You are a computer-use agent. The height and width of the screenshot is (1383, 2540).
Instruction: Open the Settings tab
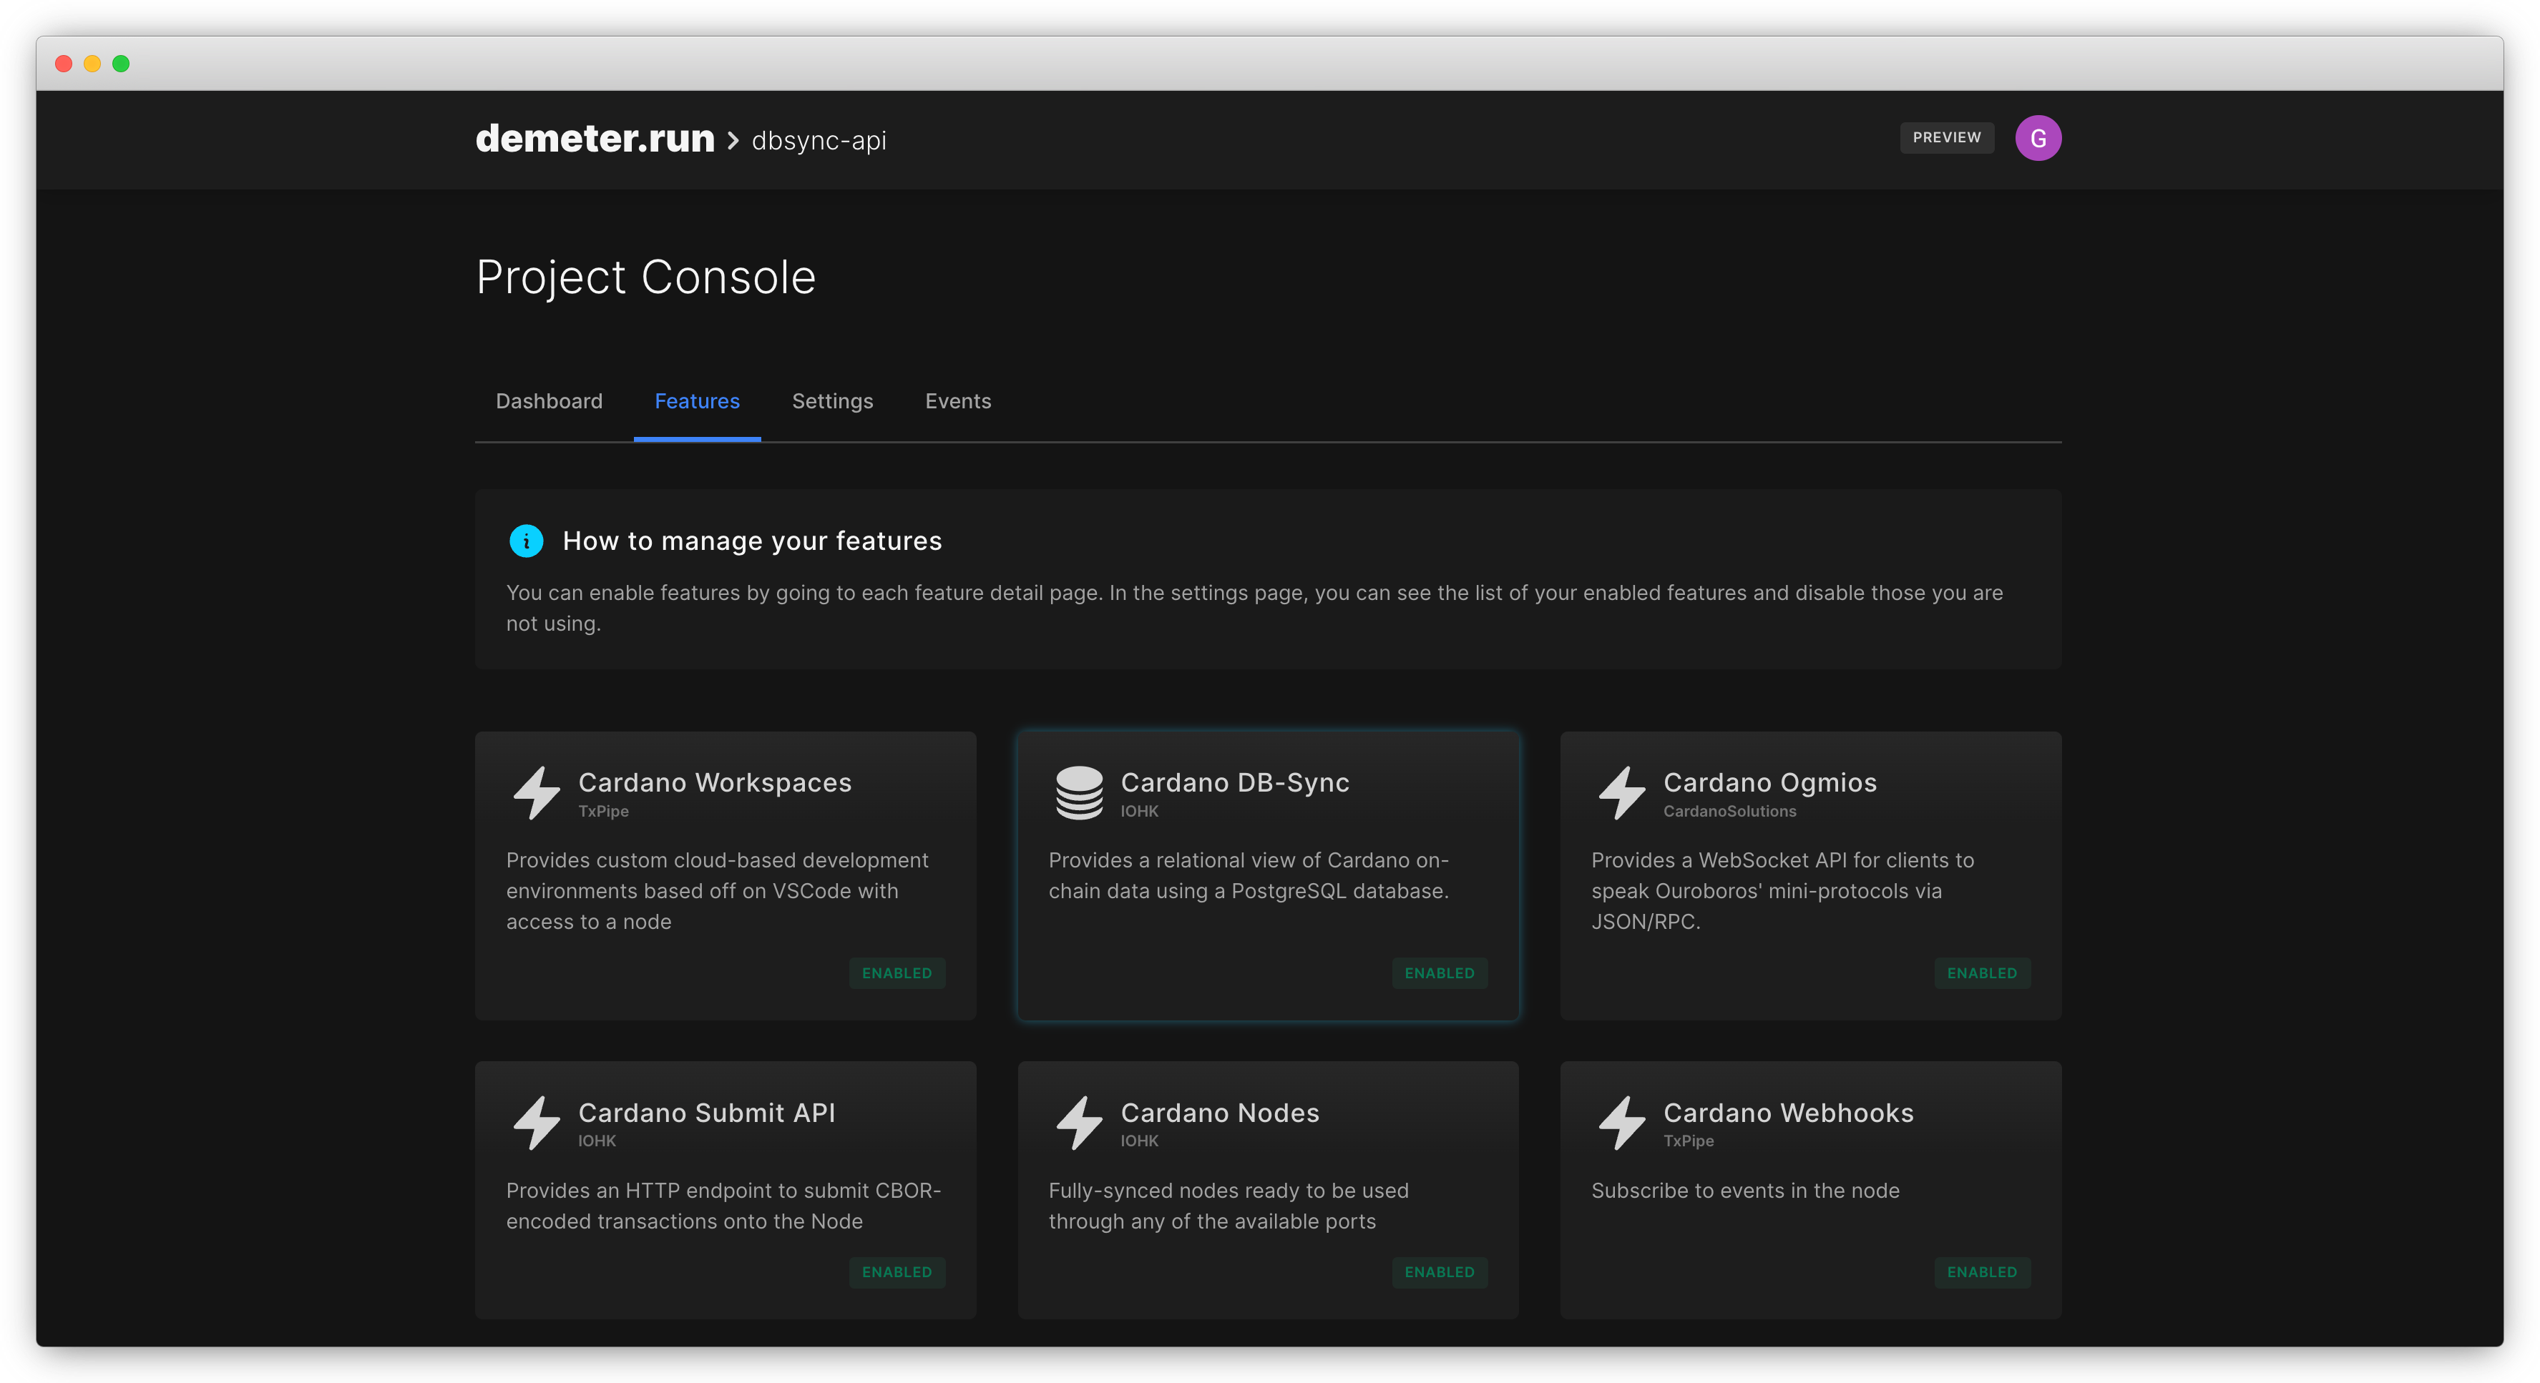click(x=832, y=401)
